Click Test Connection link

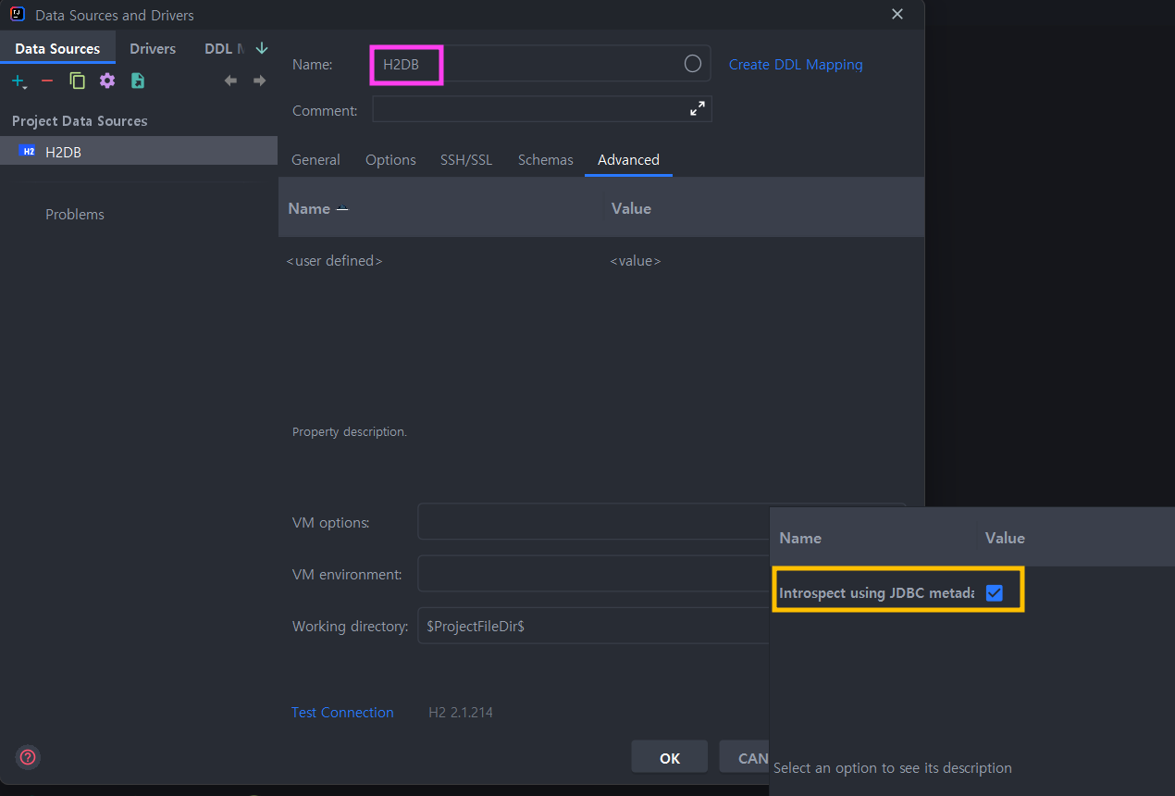[342, 713]
